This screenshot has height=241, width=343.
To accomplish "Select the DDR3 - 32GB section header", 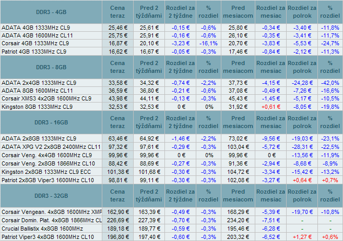I will [x=51, y=196].
